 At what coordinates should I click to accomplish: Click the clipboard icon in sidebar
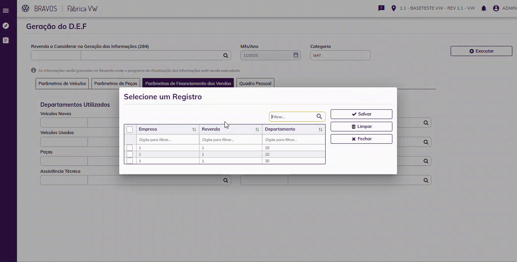click(5, 40)
